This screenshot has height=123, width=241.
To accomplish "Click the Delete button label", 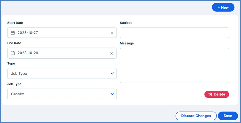I will [x=219, y=94].
